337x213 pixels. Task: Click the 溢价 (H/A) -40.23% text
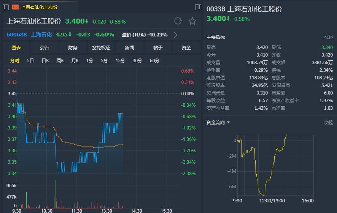coord(145,35)
